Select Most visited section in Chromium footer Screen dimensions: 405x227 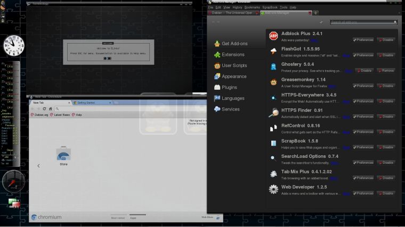pos(118,218)
